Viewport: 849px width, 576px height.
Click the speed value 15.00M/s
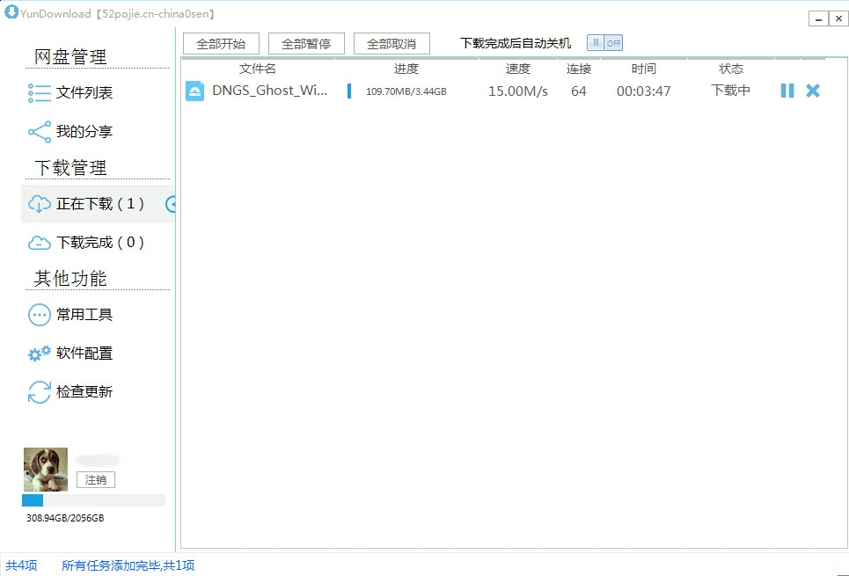coord(518,91)
